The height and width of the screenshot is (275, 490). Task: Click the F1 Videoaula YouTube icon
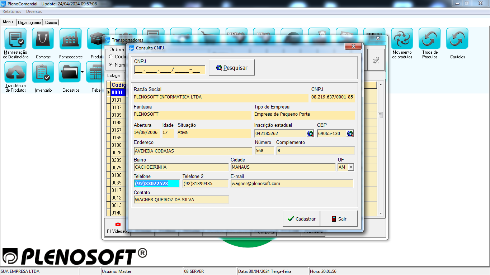(x=118, y=225)
